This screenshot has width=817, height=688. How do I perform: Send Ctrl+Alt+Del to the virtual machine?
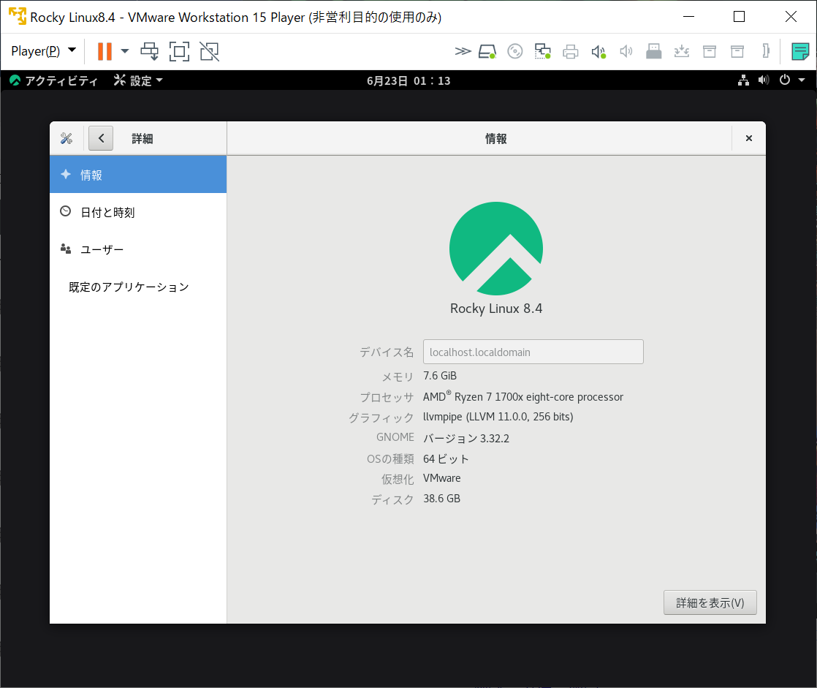[150, 51]
